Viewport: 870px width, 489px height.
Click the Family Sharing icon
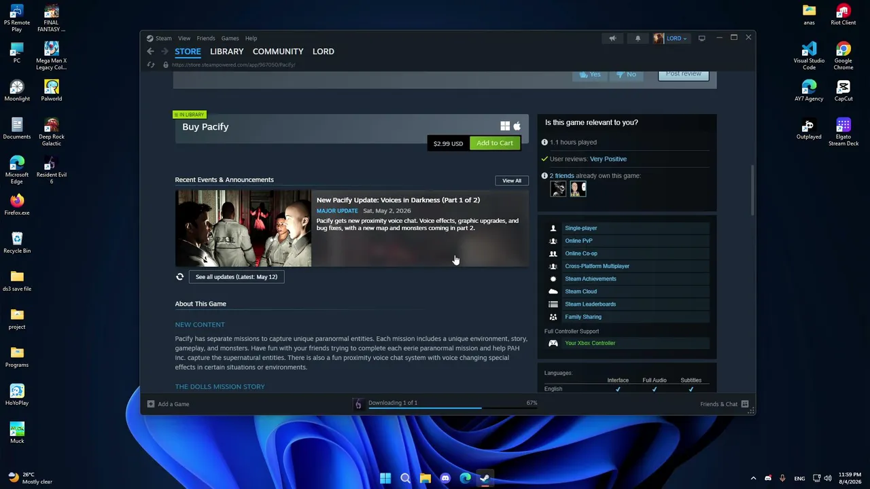click(553, 317)
